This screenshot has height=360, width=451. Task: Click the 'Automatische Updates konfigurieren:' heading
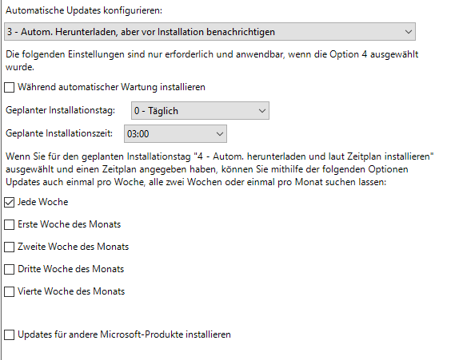pos(84,10)
